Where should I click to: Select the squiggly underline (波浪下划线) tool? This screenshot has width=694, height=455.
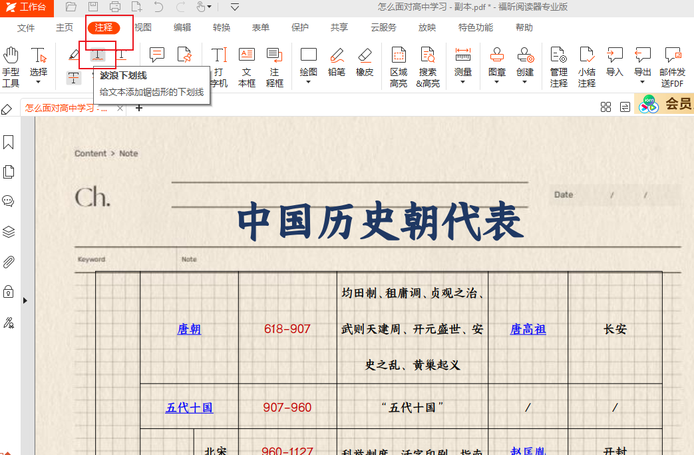[98, 55]
